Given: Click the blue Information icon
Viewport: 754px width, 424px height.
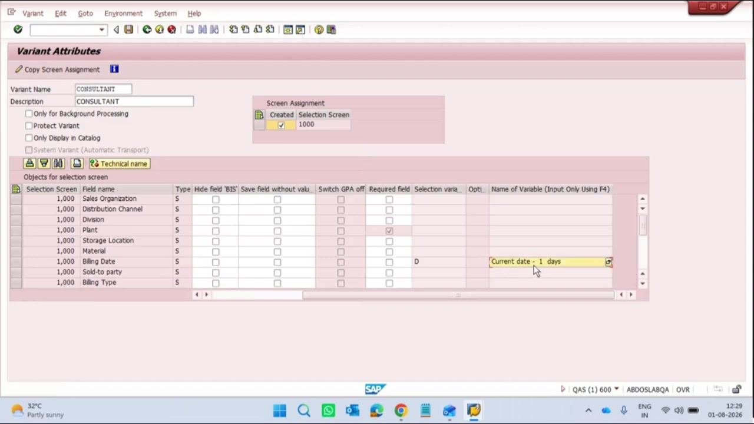Looking at the screenshot, I should (114, 69).
